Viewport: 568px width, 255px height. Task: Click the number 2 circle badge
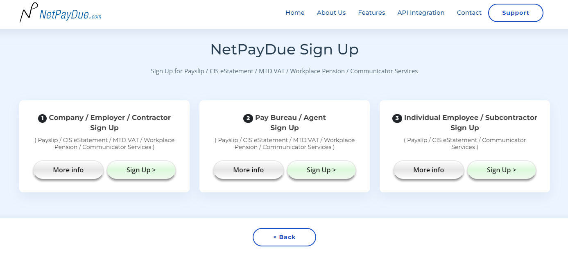pyautogui.click(x=248, y=118)
